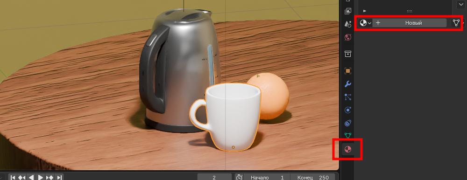467x180 pixels.
Task: Open the Material properties tab
Action: 347,149
